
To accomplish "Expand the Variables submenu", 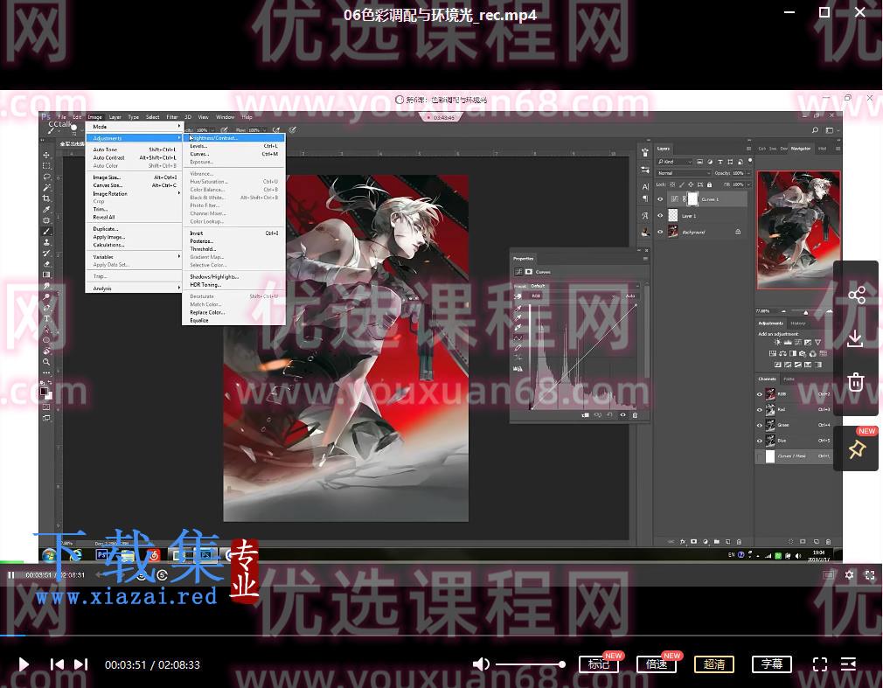I will click(x=135, y=257).
